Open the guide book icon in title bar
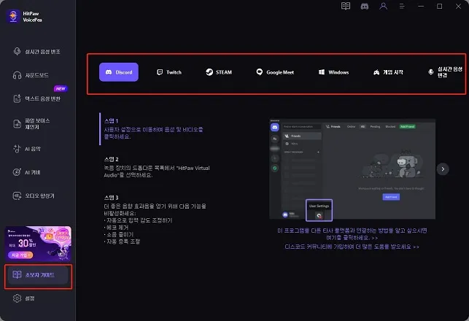The width and height of the screenshot is (469, 321). (x=346, y=6)
